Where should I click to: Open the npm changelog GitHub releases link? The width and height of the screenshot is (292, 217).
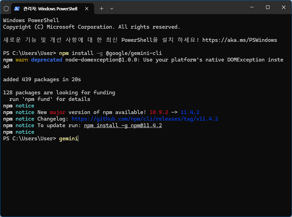(x=145, y=119)
